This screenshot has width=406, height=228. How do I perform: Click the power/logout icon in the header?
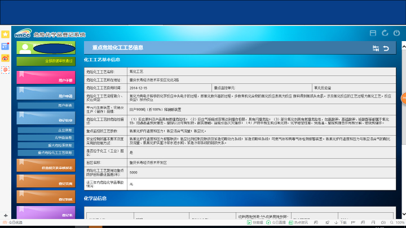(x=397, y=33)
